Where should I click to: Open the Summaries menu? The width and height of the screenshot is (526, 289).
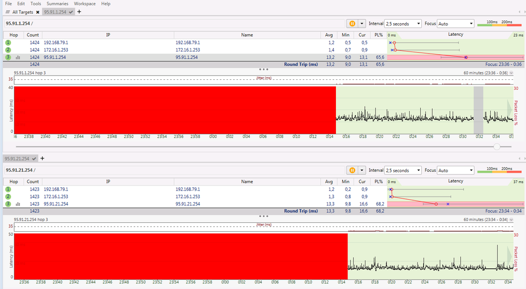(x=57, y=4)
